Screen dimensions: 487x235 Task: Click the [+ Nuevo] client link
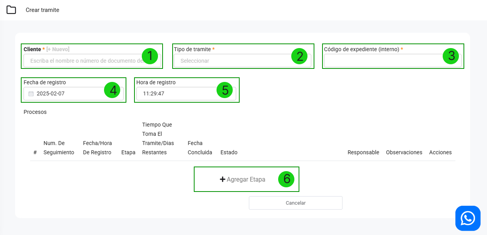pyautogui.click(x=58, y=49)
